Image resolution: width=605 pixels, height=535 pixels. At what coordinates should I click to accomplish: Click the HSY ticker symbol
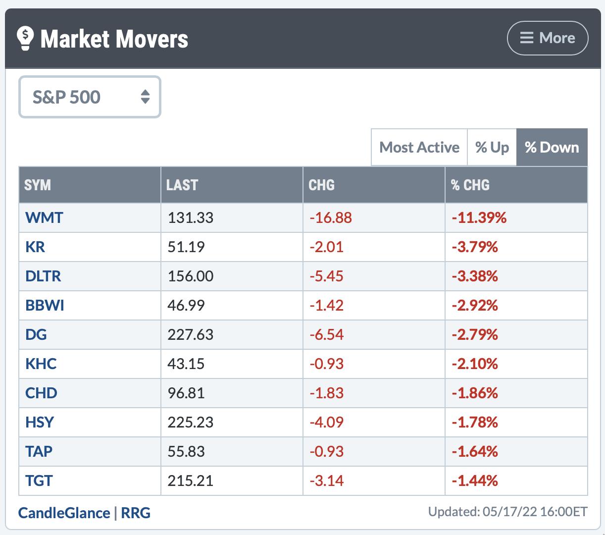(x=40, y=422)
